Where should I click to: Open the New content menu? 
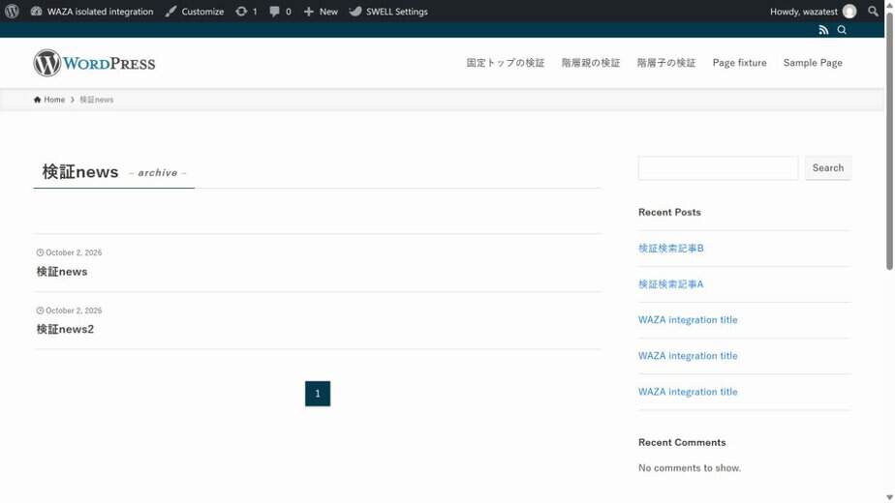(x=321, y=12)
